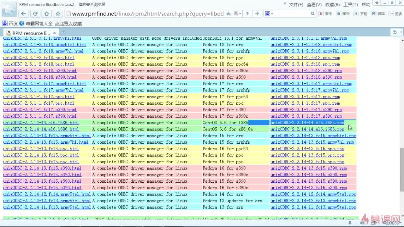The image size is (404, 227).
Task: Select the RPM resource tab
Action: tap(31, 33)
